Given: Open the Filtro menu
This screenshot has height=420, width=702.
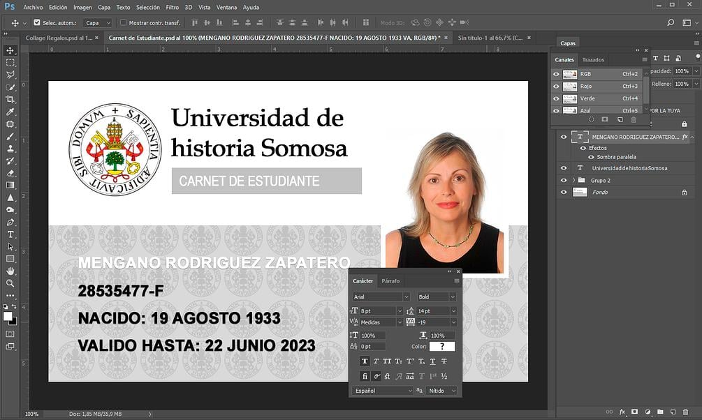Looking at the screenshot, I should (x=172, y=8).
